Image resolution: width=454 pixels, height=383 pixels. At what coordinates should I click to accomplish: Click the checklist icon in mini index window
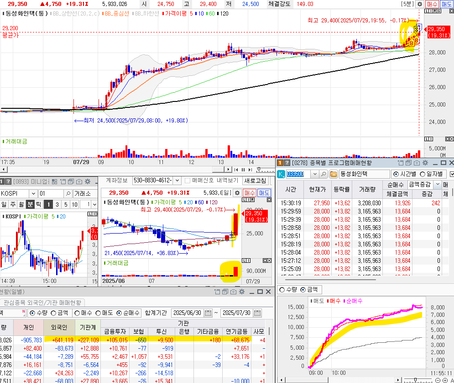pos(71,182)
